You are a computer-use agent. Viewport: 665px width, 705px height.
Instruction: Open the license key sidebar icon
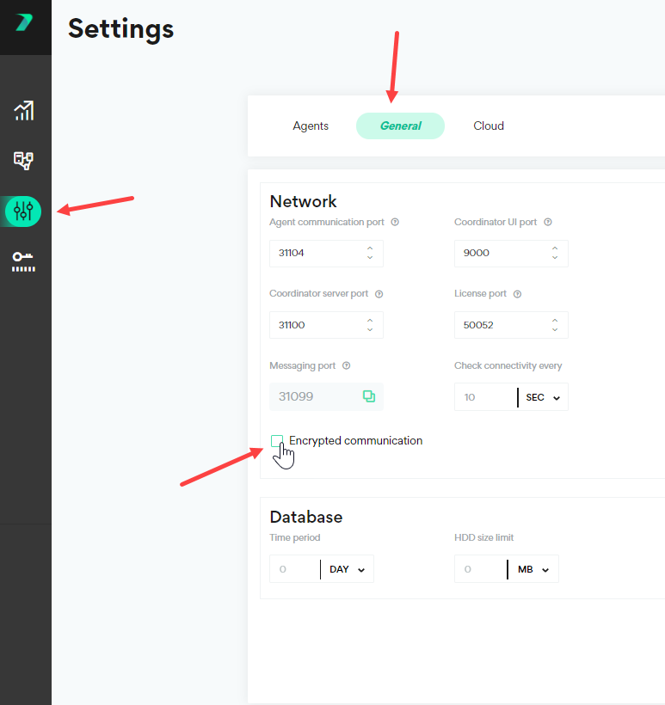(x=23, y=261)
